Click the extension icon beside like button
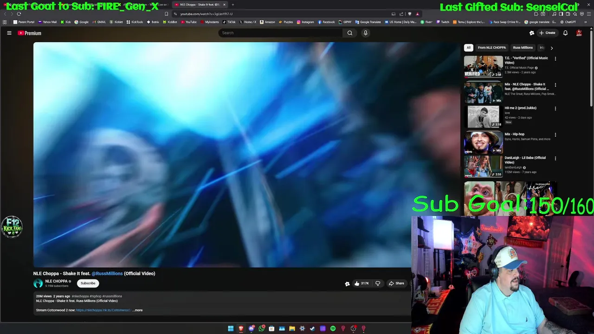The image size is (594, 334). pyautogui.click(x=347, y=283)
